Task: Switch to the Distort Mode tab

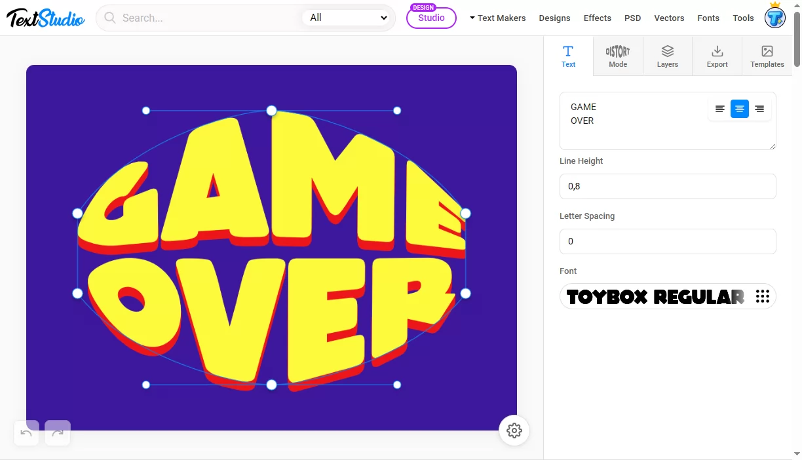Action: pyautogui.click(x=618, y=56)
